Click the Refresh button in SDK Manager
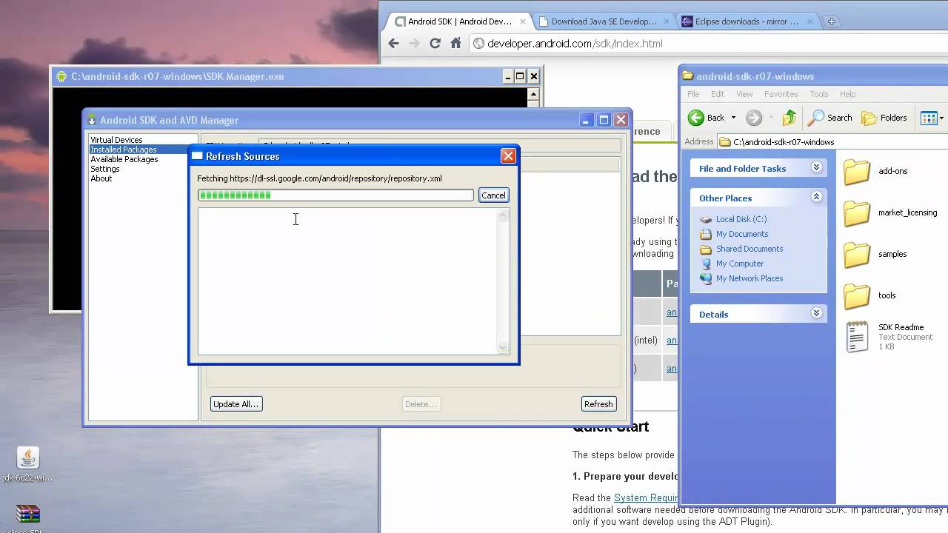Screen dimensions: 948x533 [598, 404]
